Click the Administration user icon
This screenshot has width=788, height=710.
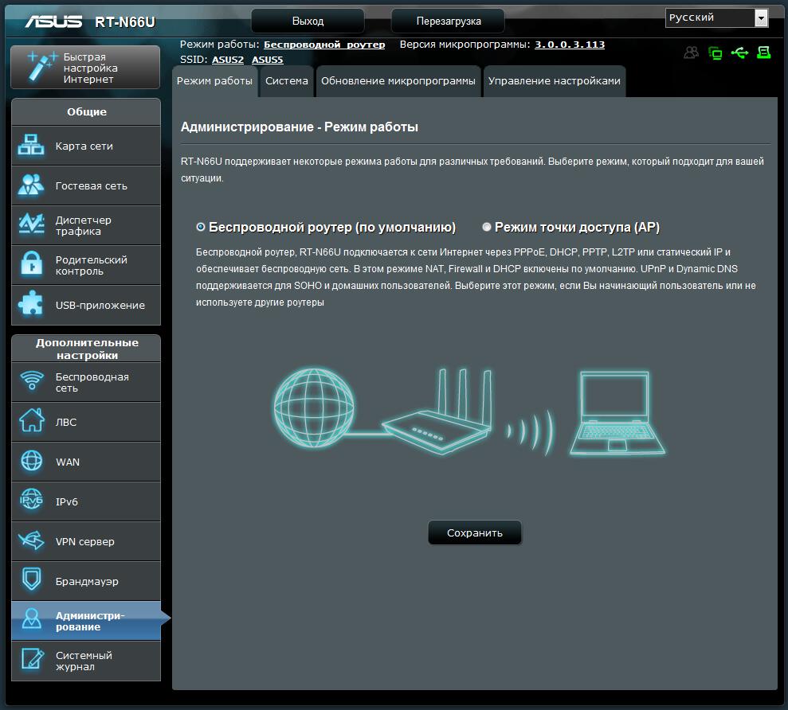point(32,620)
